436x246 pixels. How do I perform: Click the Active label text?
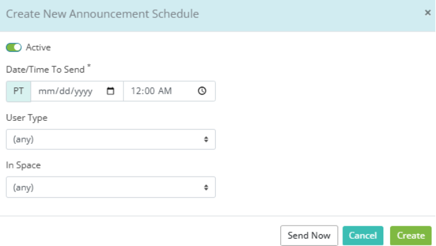tap(38, 48)
